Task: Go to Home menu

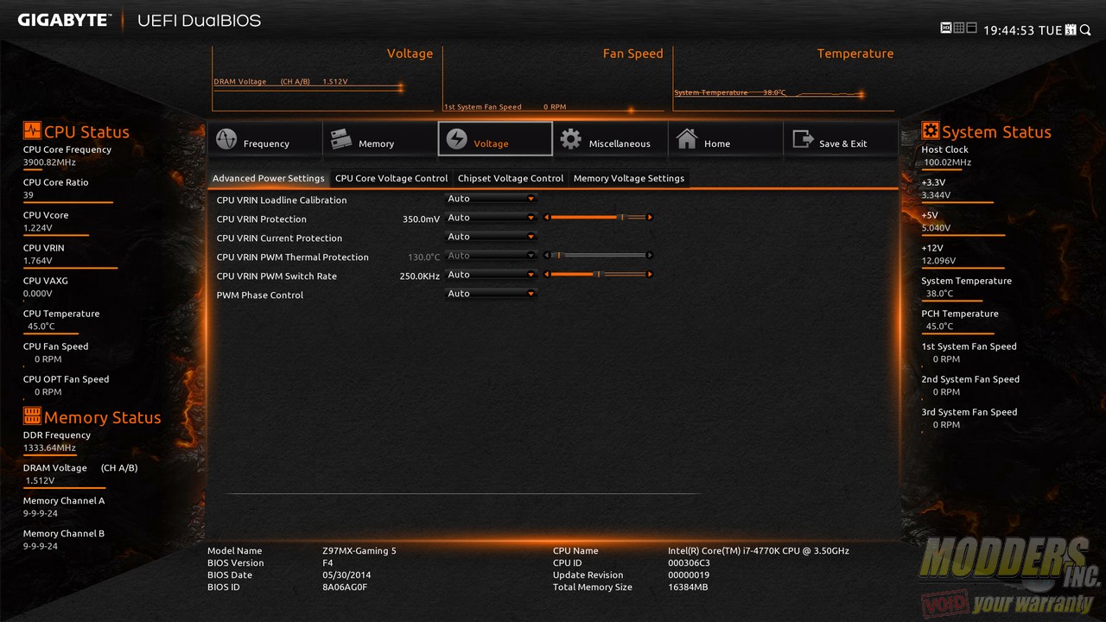Action: [x=725, y=139]
